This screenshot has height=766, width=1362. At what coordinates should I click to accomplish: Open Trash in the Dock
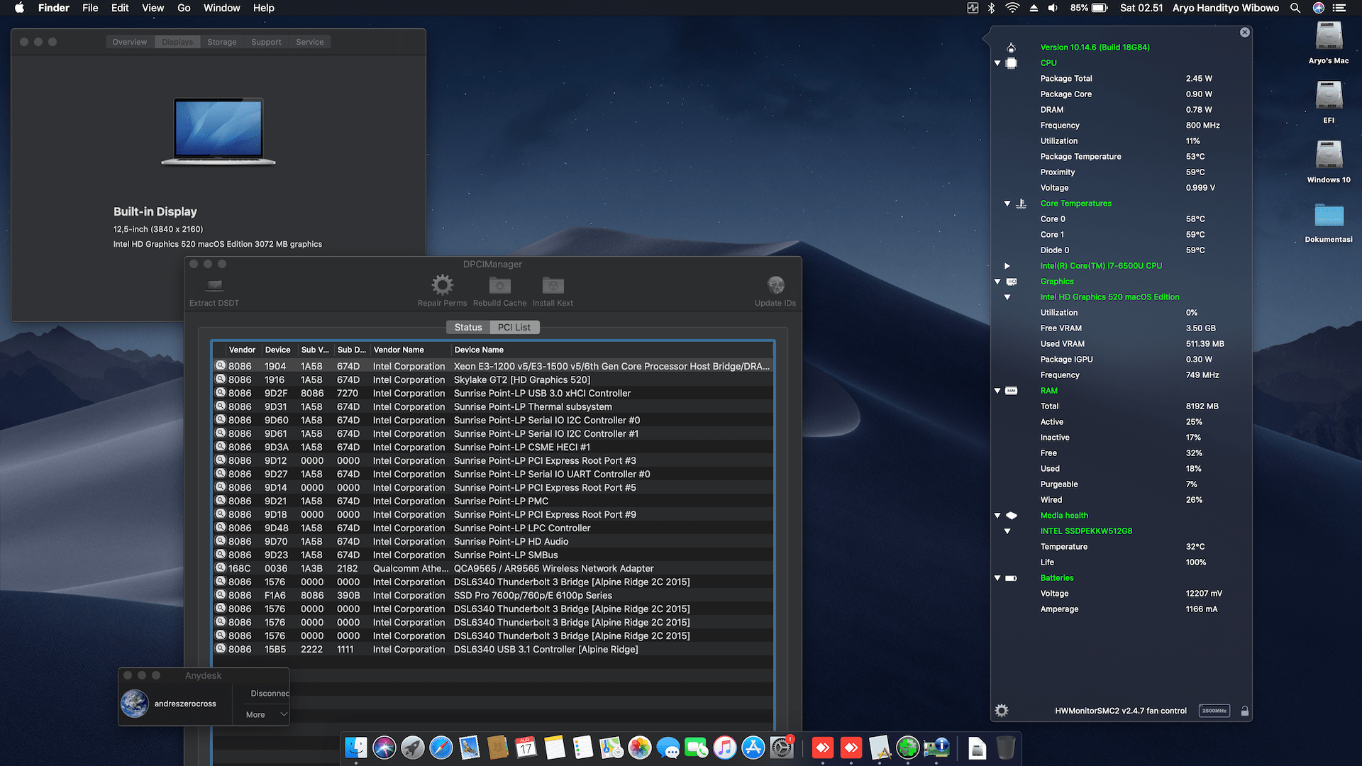1006,748
